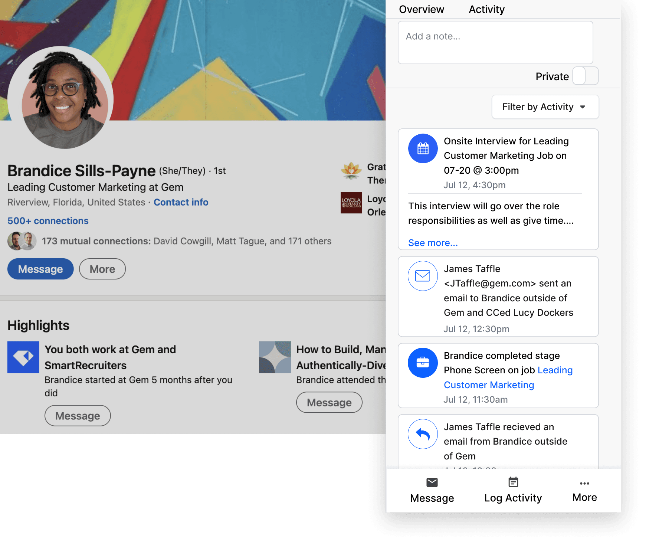Click the Loyola University logo
This screenshot has width=649, height=537.
tap(351, 203)
